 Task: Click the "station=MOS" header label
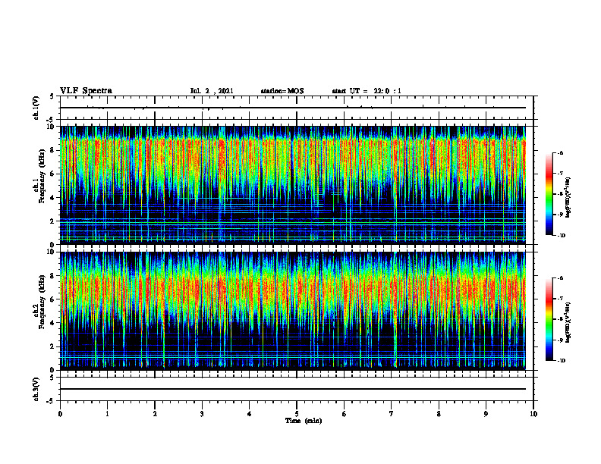[x=282, y=91]
